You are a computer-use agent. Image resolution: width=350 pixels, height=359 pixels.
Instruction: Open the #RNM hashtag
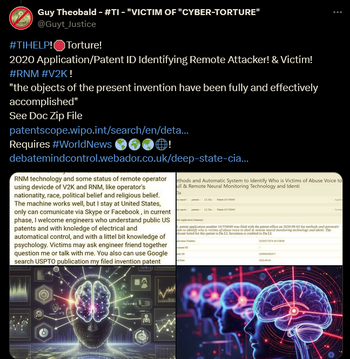pos(24,74)
